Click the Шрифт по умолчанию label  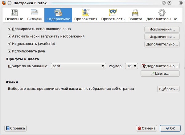[x=28, y=66]
